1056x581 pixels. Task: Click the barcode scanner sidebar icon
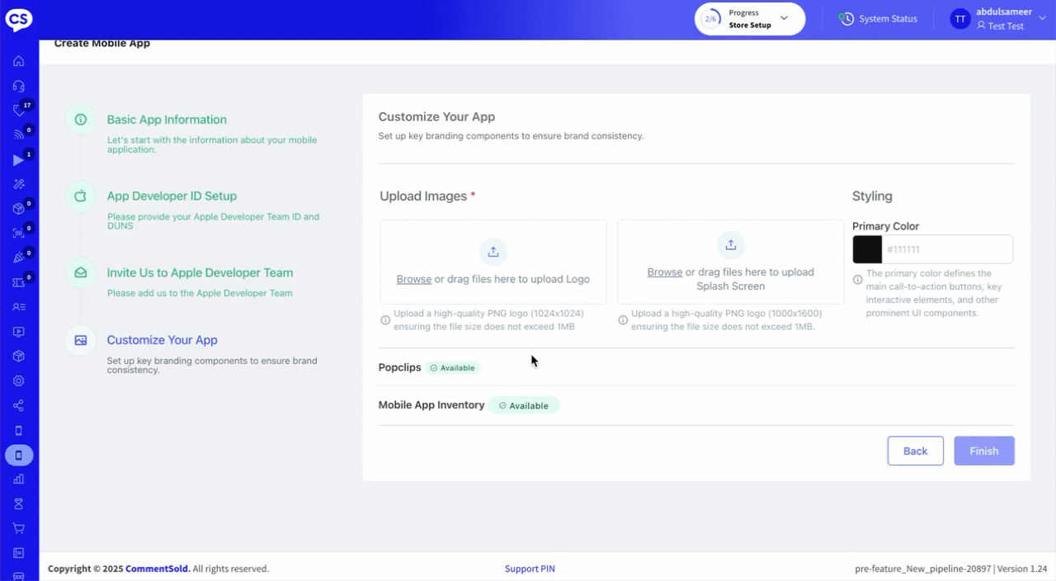point(18,234)
